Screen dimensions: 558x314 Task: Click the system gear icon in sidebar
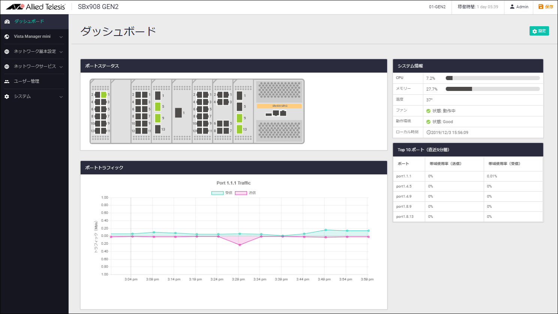pyautogui.click(x=7, y=97)
